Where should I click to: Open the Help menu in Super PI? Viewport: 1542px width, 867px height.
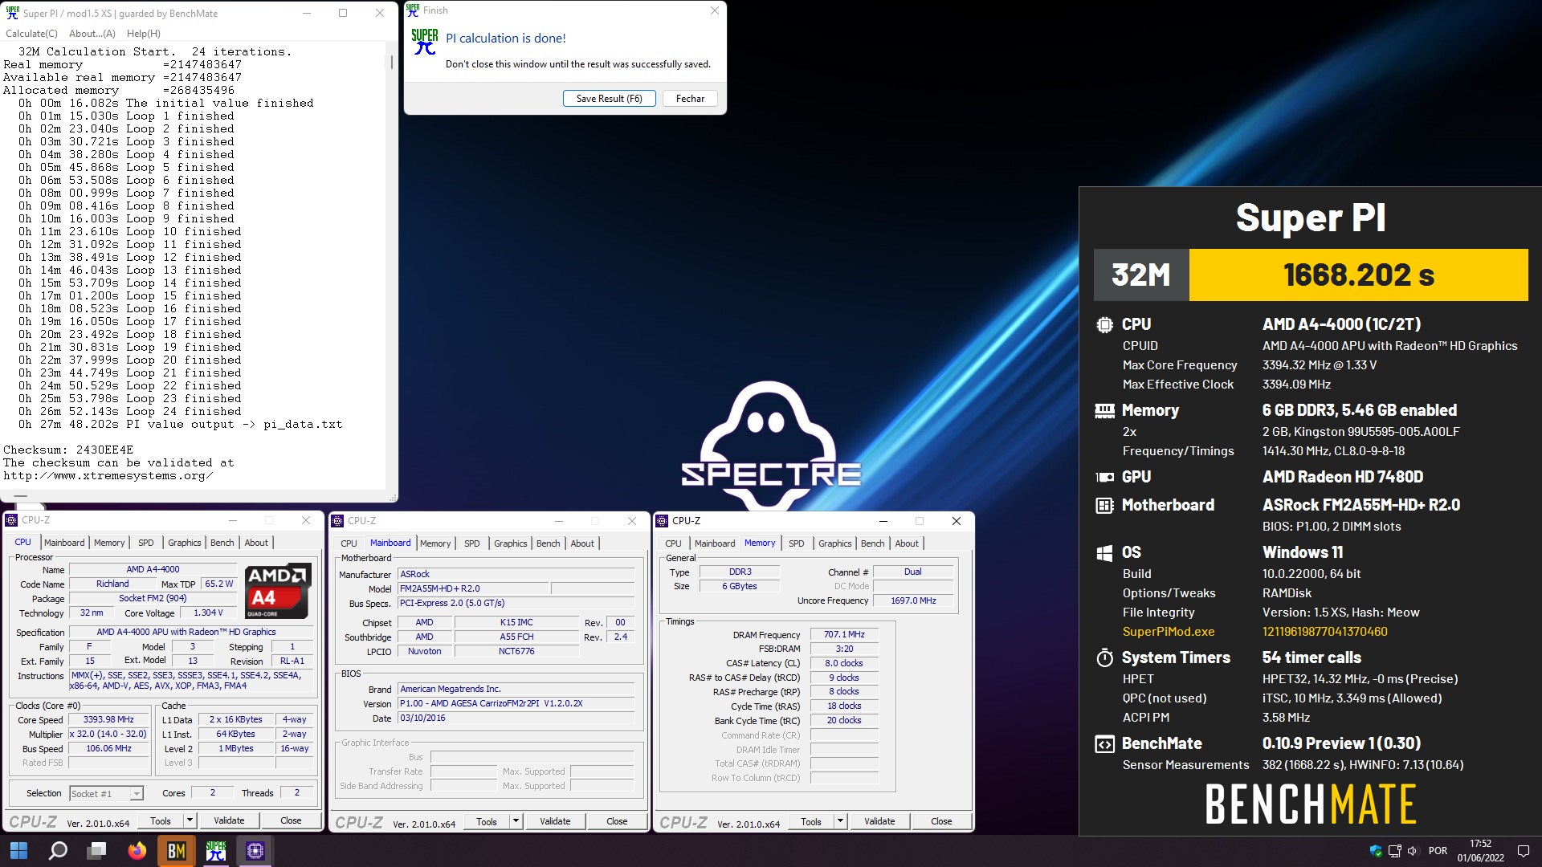click(x=144, y=34)
